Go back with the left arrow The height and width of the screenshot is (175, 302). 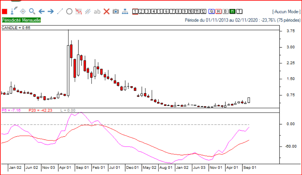(41, 11)
